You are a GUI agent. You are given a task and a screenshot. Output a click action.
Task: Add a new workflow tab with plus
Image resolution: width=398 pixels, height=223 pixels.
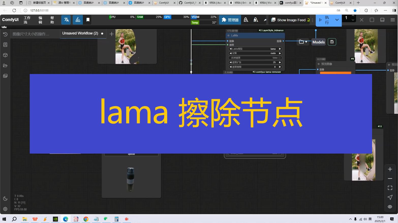111,34
